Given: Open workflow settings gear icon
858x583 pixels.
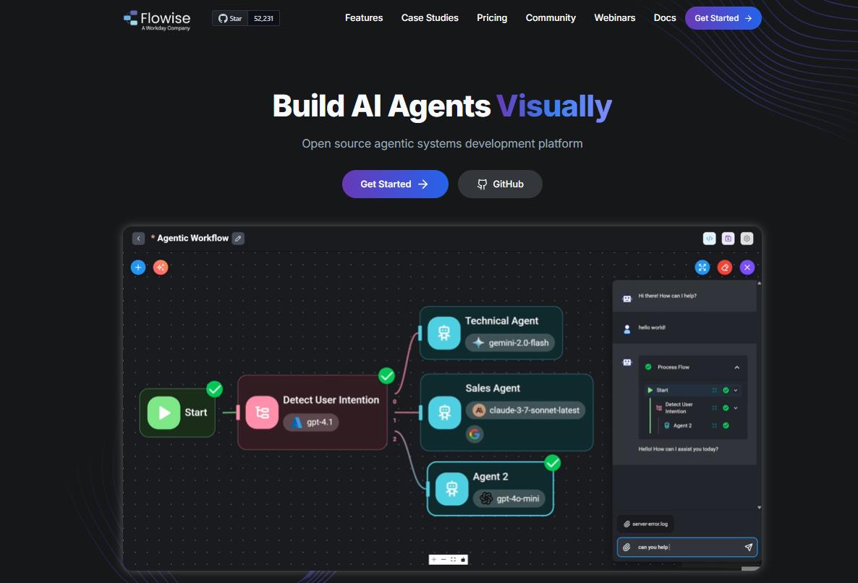Looking at the screenshot, I should click(747, 239).
